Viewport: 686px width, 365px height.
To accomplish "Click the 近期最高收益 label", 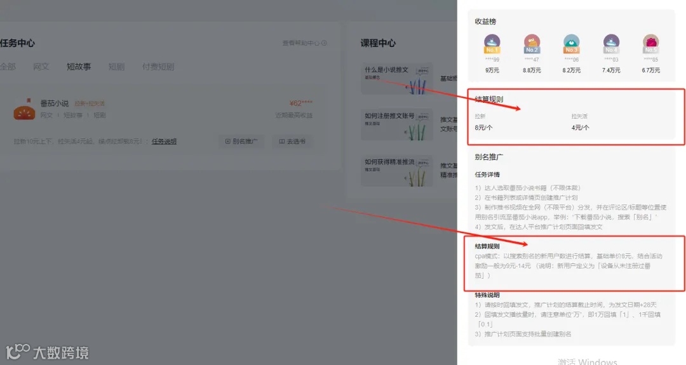I will click(x=294, y=116).
